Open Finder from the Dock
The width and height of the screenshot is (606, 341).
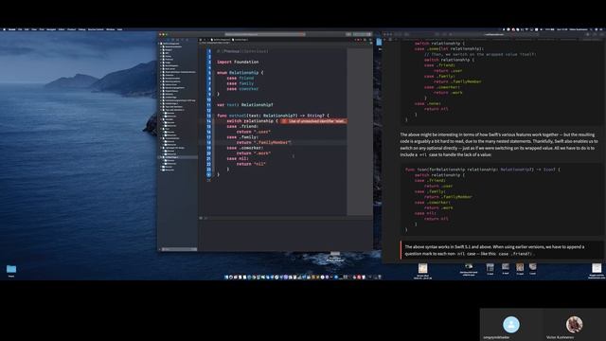(x=226, y=277)
